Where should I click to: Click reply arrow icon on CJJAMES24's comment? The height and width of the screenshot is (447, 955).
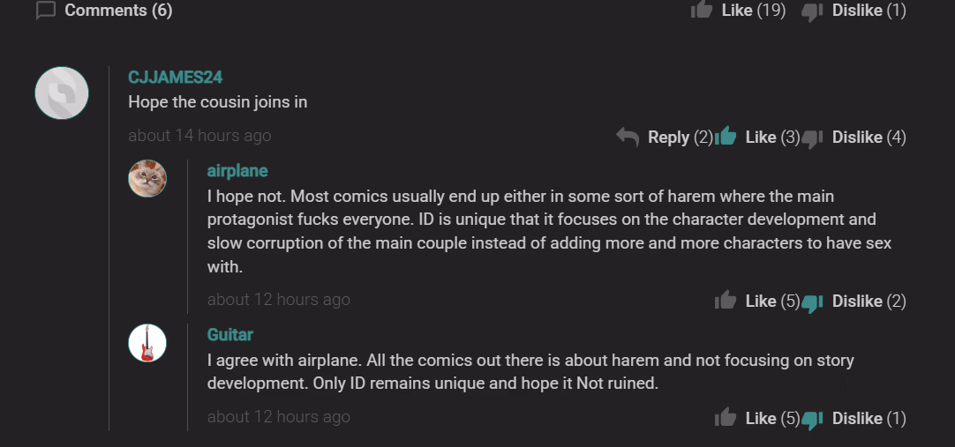[628, 137]
